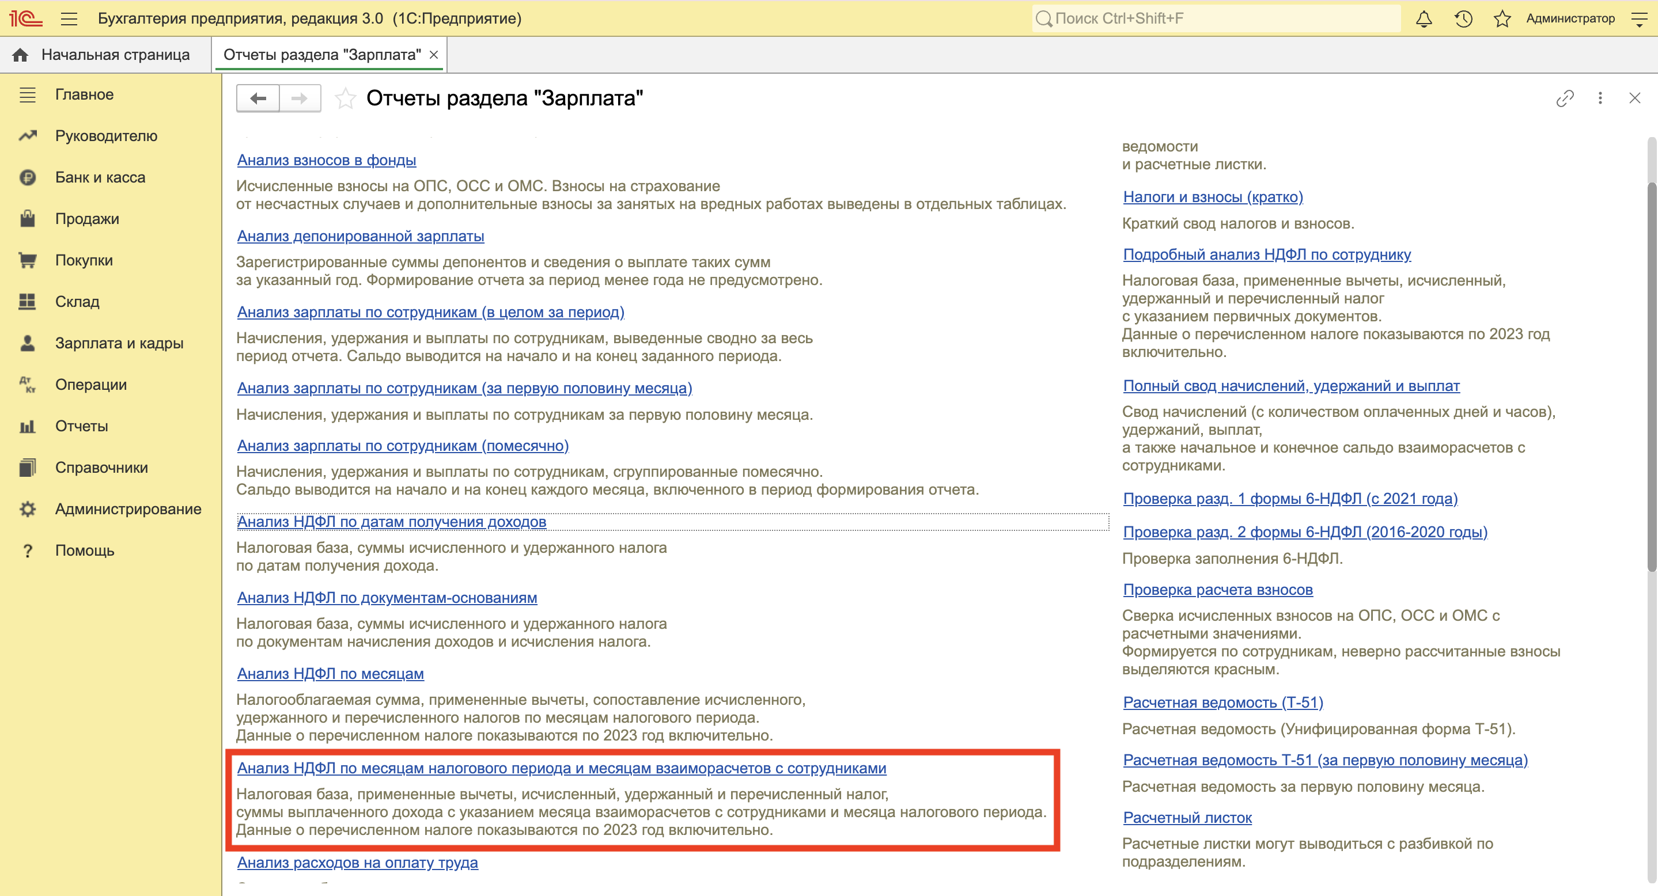
Task: Open the notifications bell icon
Action: pos(1424,18)
